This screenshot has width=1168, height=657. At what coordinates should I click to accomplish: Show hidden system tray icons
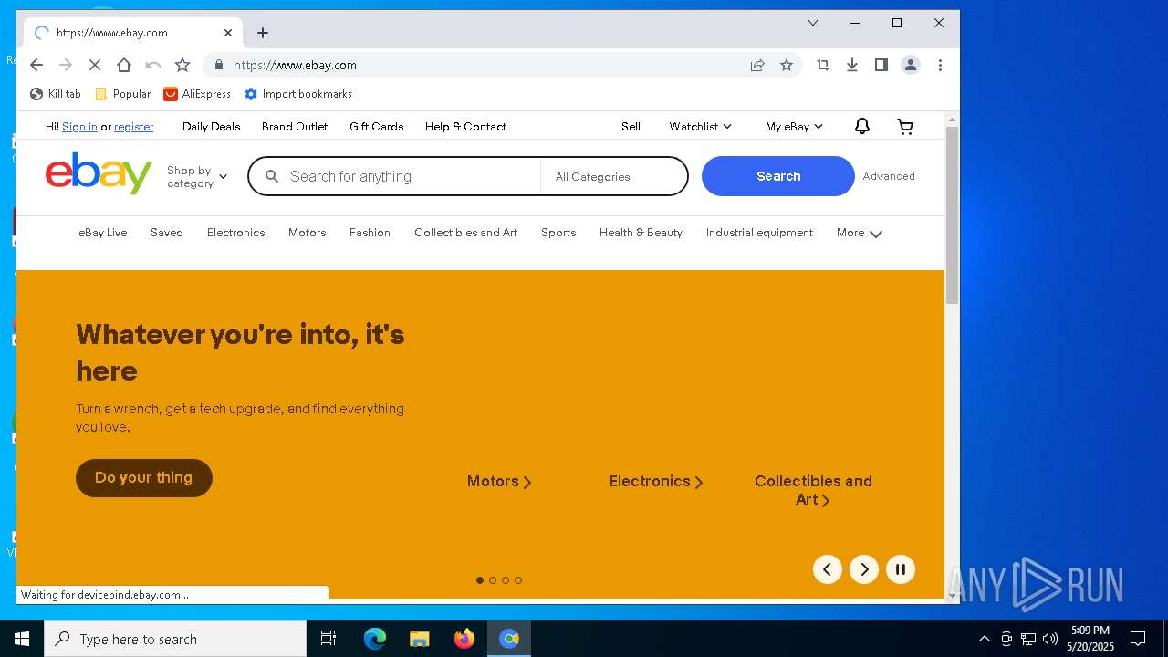pyautogui.click(x=984, y=639)
